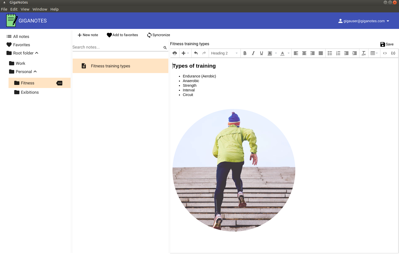Open the Edit menu
This screenshot has height=254, width=399.
pyautogui.click(x=14, y=9)
